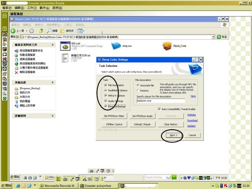This screenshot has height=189, width=252.
Task: Open 網路上的芳鄰 in other places
Action: 27,106
